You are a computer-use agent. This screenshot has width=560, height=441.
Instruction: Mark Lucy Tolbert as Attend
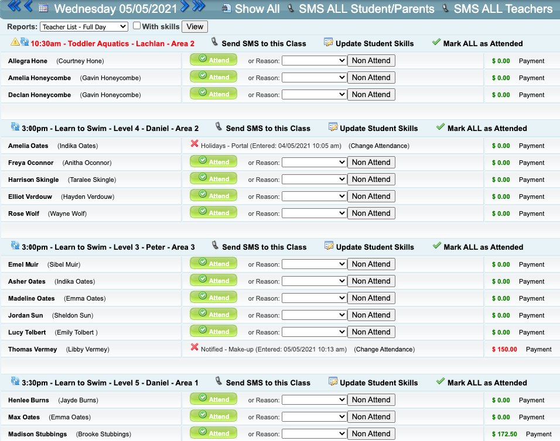[214, 331]
